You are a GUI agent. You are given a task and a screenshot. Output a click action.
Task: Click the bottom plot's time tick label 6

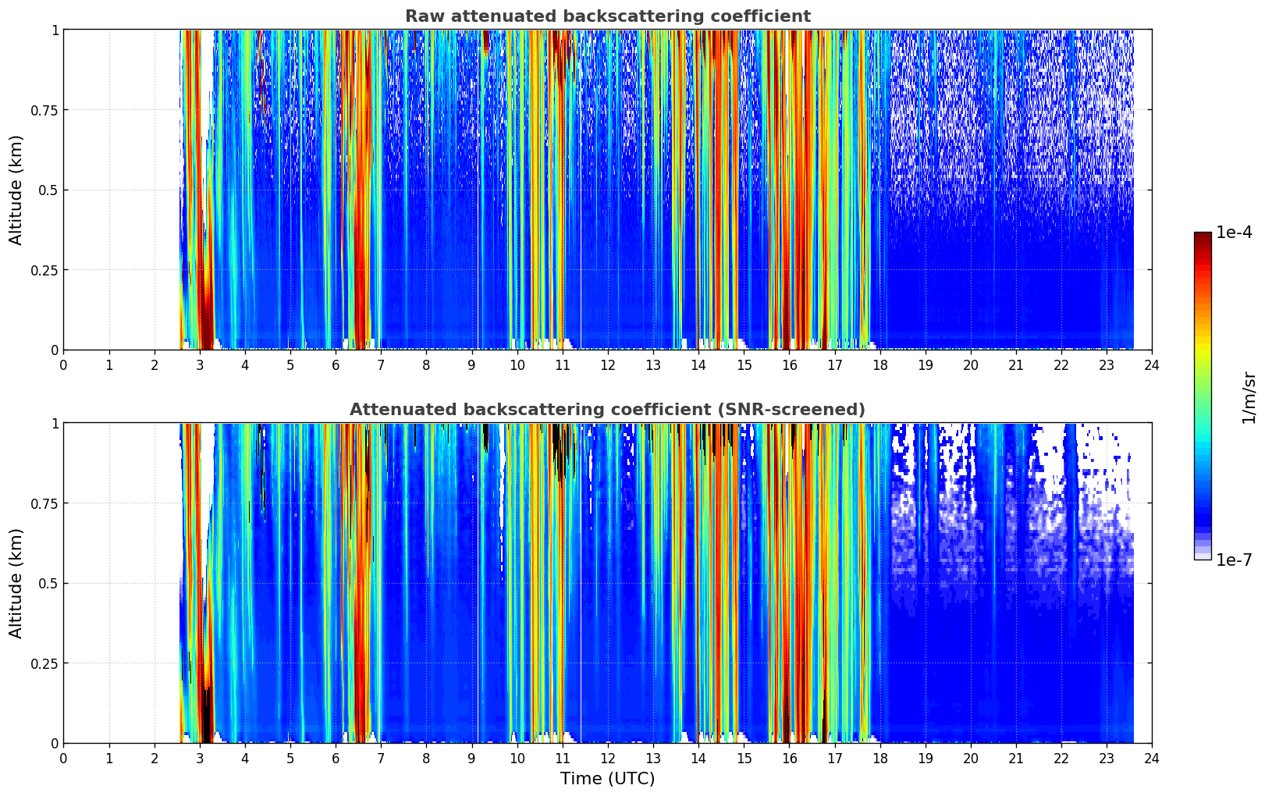click(x=336, y=758)
